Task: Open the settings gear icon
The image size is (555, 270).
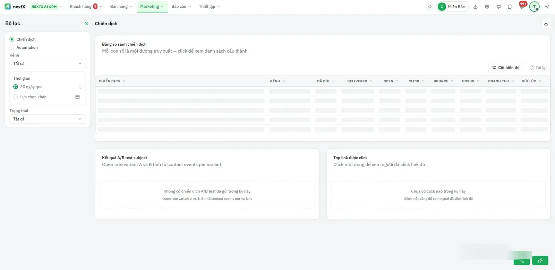Action: [x=487, y=7]
